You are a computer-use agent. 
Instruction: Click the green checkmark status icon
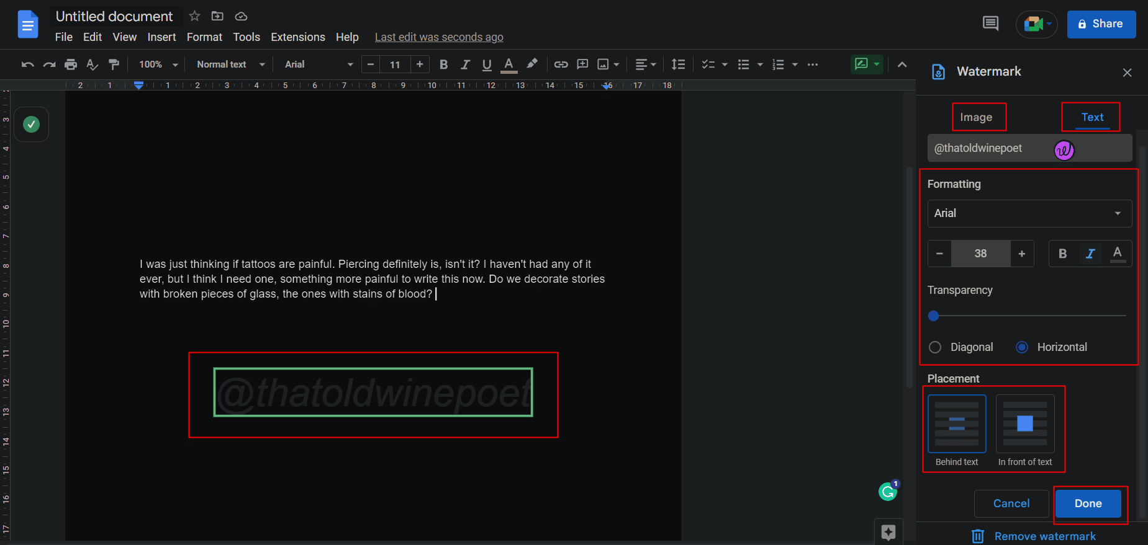[31, 124]
